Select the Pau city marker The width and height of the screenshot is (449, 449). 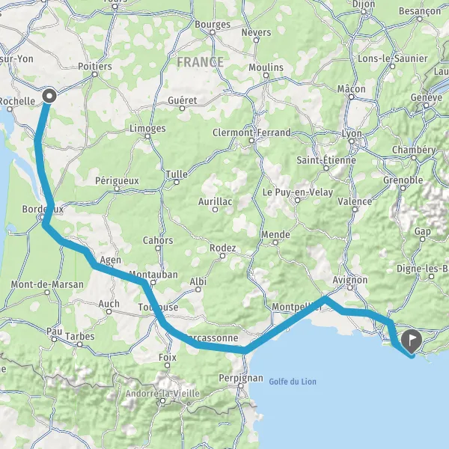(x=54, y=339)
